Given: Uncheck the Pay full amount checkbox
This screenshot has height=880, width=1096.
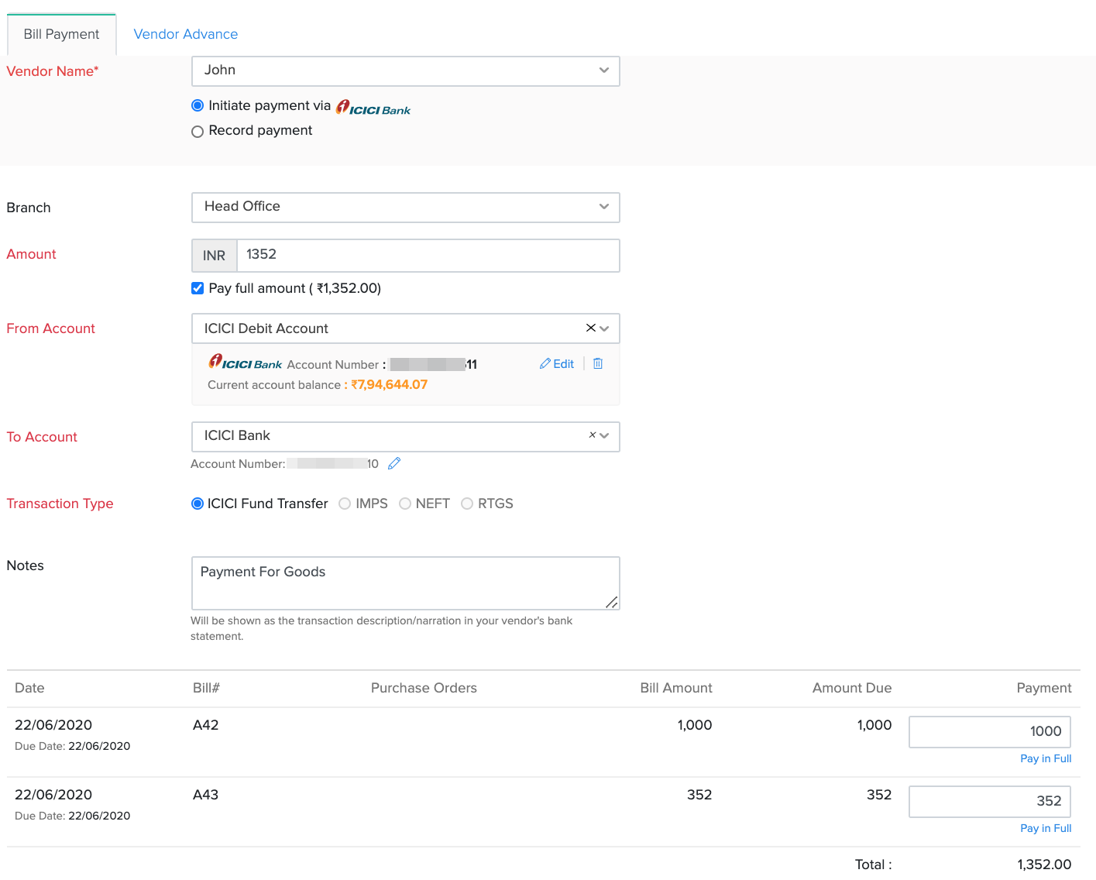Looking at the screenshot, I should pos(198,288).
